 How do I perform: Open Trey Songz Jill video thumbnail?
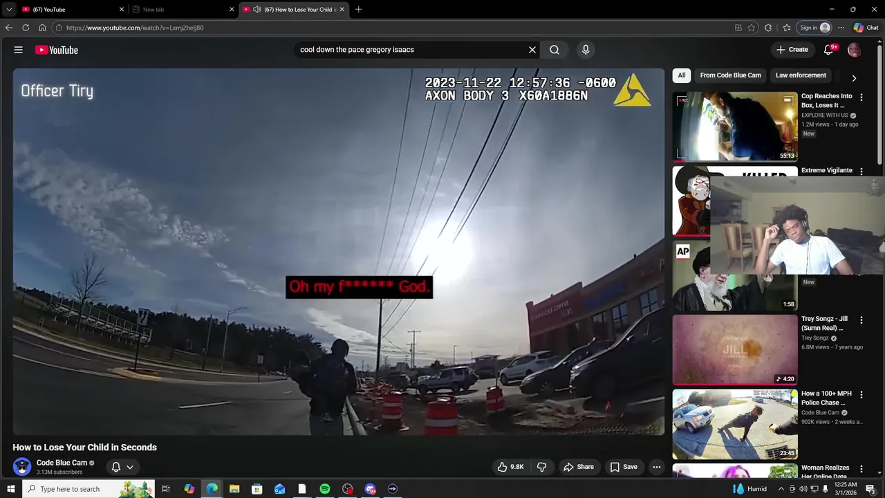point(735,350)
